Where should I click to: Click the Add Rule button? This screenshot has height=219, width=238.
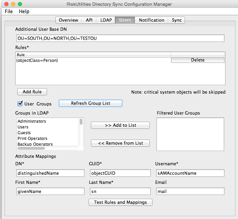point(32,92)
